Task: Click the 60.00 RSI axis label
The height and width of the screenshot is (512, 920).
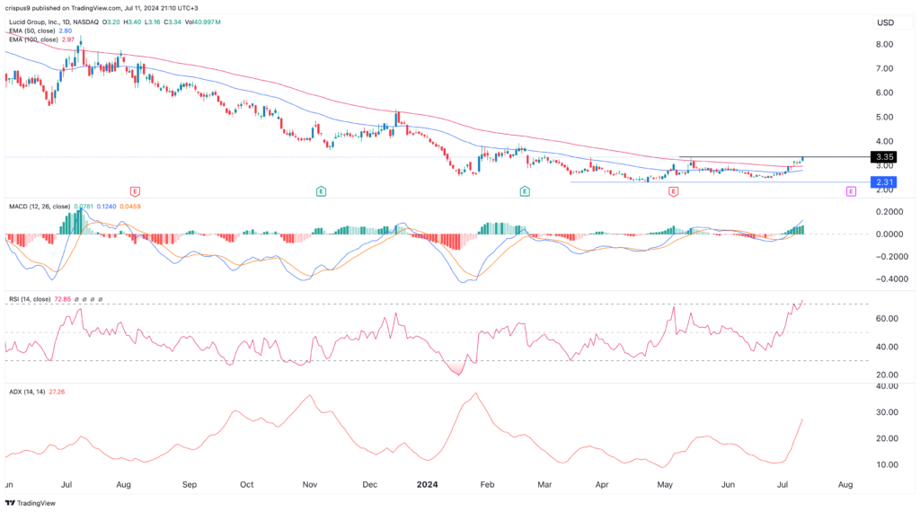Action: tap(887, 319)
